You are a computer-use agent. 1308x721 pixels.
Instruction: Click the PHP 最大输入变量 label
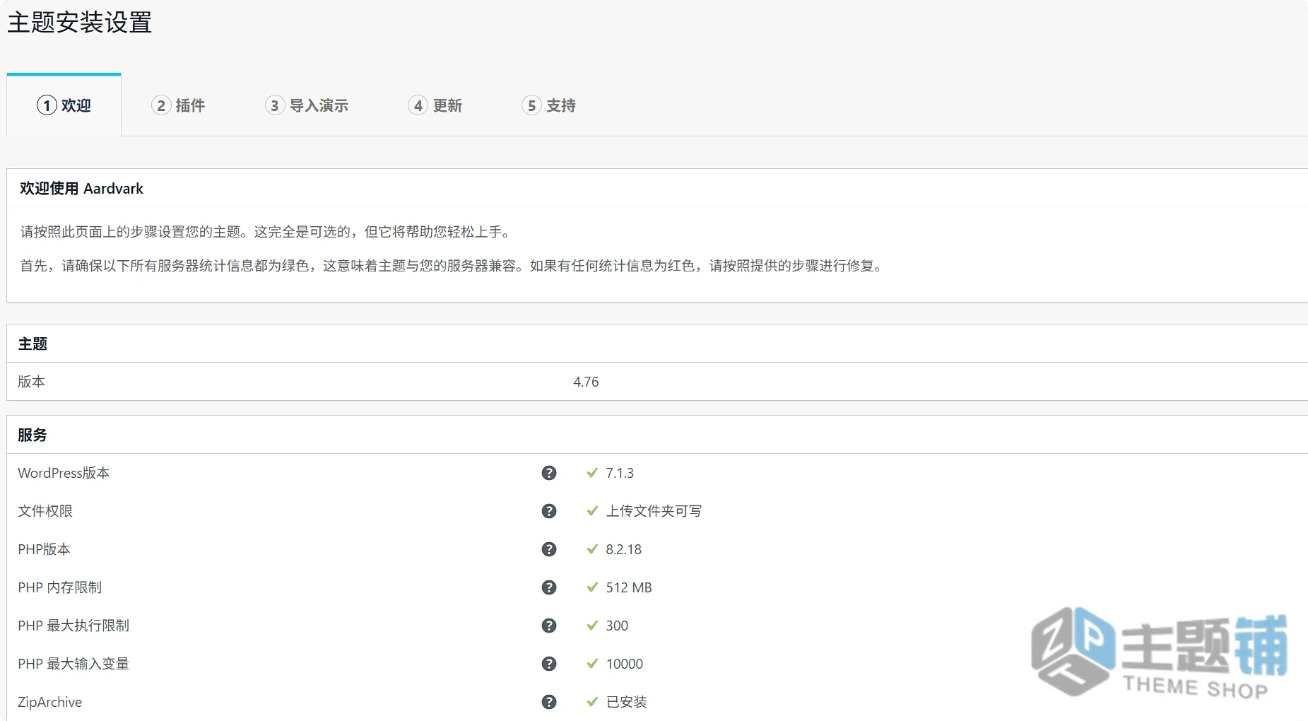click(73, 664)
